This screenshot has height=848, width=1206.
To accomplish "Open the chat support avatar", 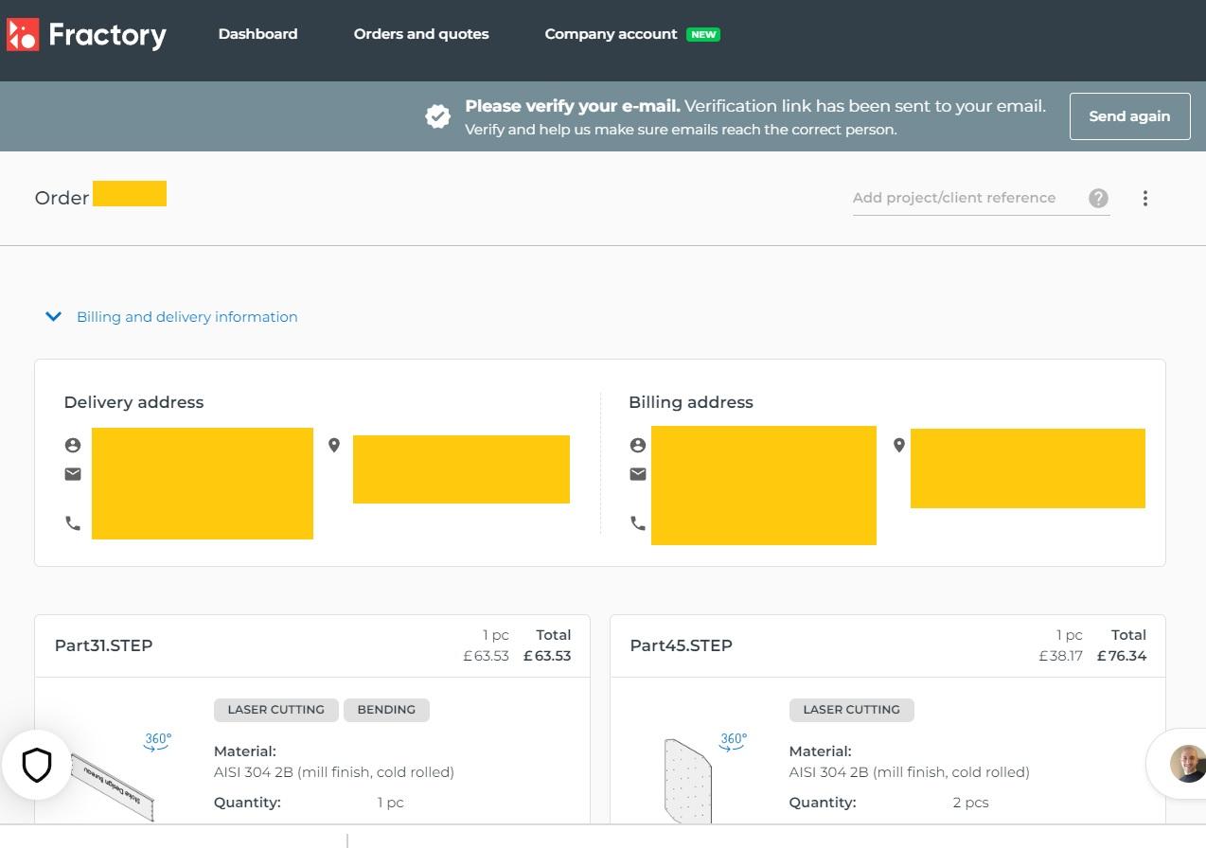I will pos(1186,763).
